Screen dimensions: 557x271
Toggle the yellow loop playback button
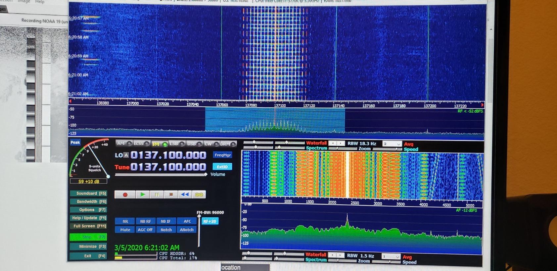click(199, 194)
